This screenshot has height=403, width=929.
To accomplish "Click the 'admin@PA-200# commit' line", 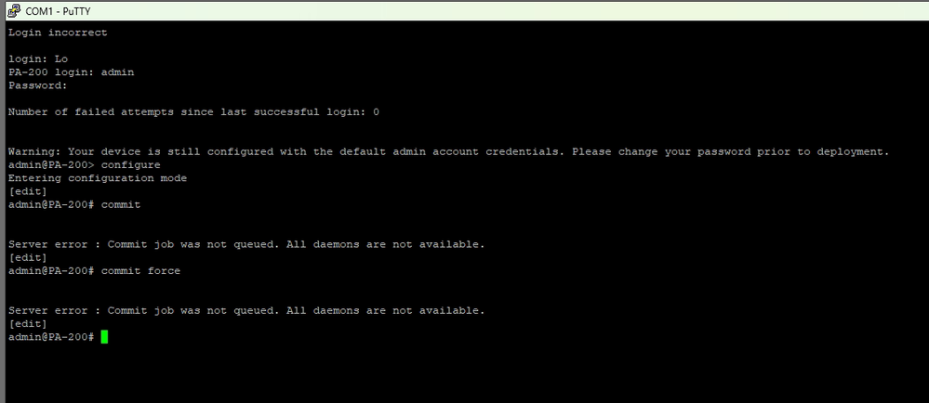I will click(x=74, y=204).
